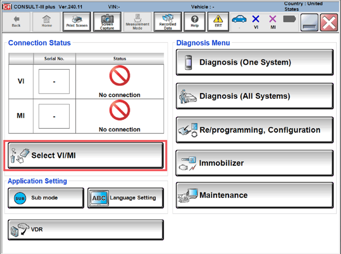Open Diagnosis (All Systems)

254,96
